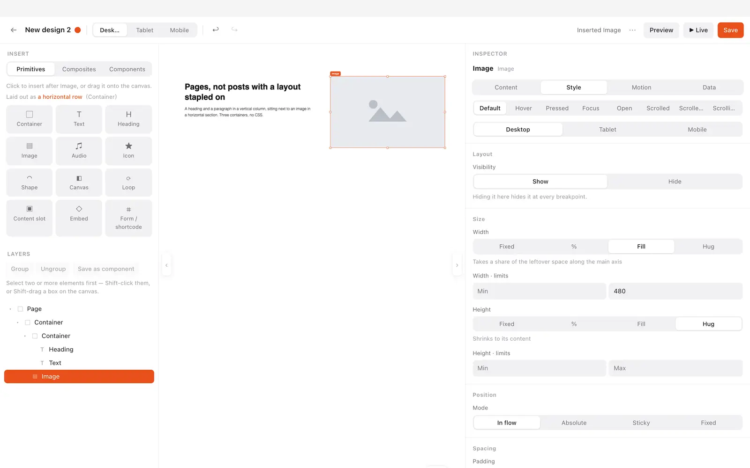Viewport: 750px width, 468px height.
Task: Insert a Shape primitive
Action: click(29, 182)
